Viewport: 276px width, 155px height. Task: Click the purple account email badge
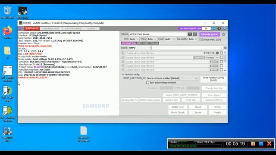[x=190, y=28]
